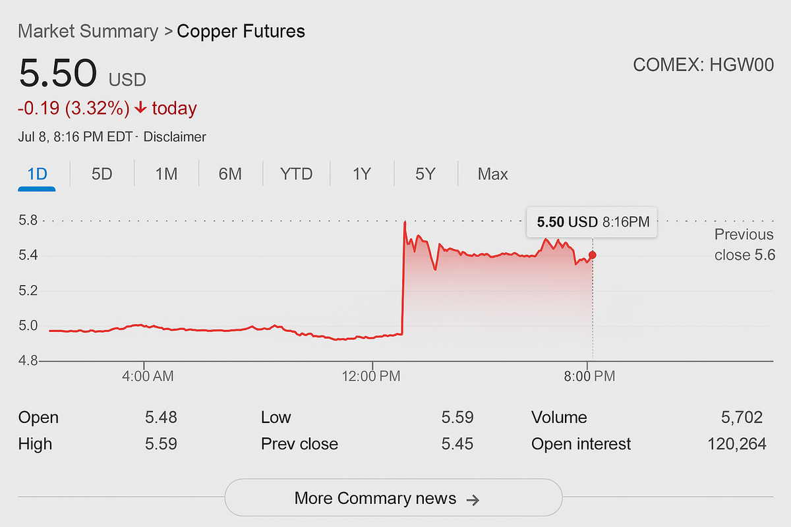Show the Max timeframe chart

[493, 173]
